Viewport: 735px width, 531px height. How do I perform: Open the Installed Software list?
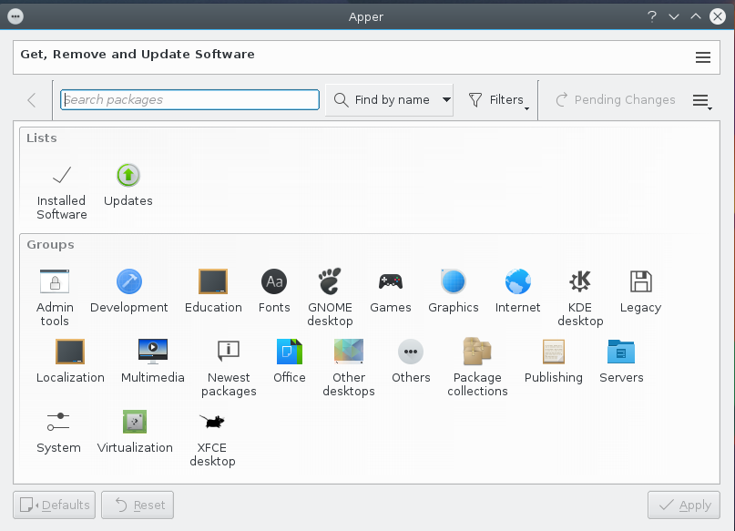pos(62,189)
